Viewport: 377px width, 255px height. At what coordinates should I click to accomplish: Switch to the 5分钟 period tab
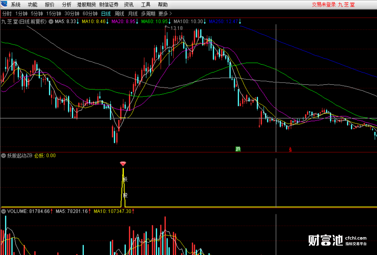coord(37,14)
